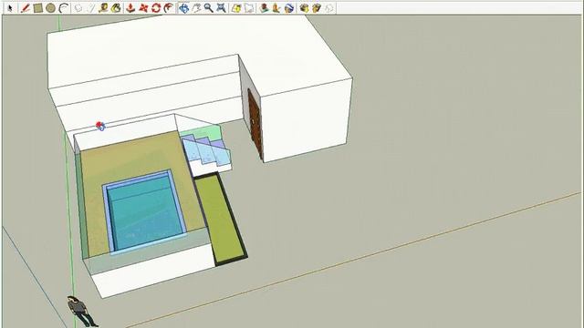584x328 pixels.
Task: Select the Zoom magnifier tool
Action: click(209, 8)
